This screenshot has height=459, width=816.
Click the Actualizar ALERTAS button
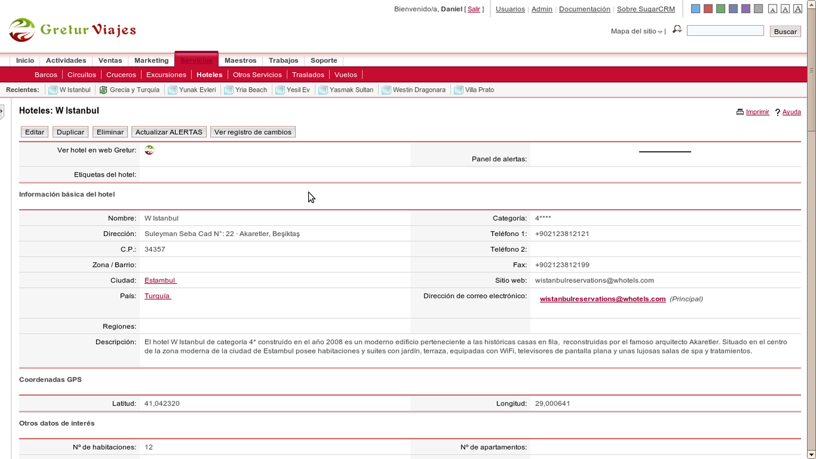[x=169, y=132]
